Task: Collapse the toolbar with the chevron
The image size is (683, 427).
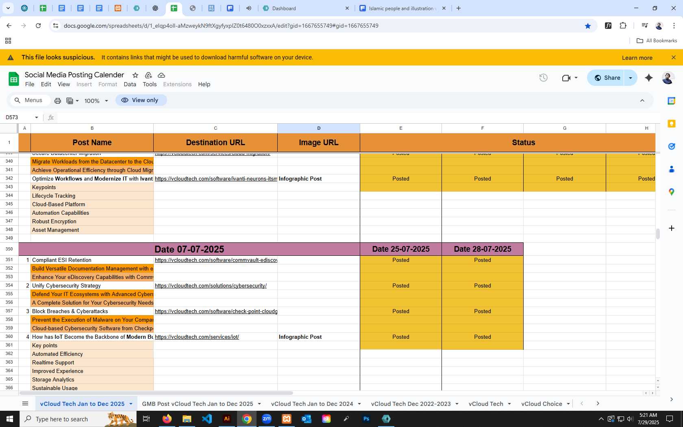Action: (x=642, y=100)
